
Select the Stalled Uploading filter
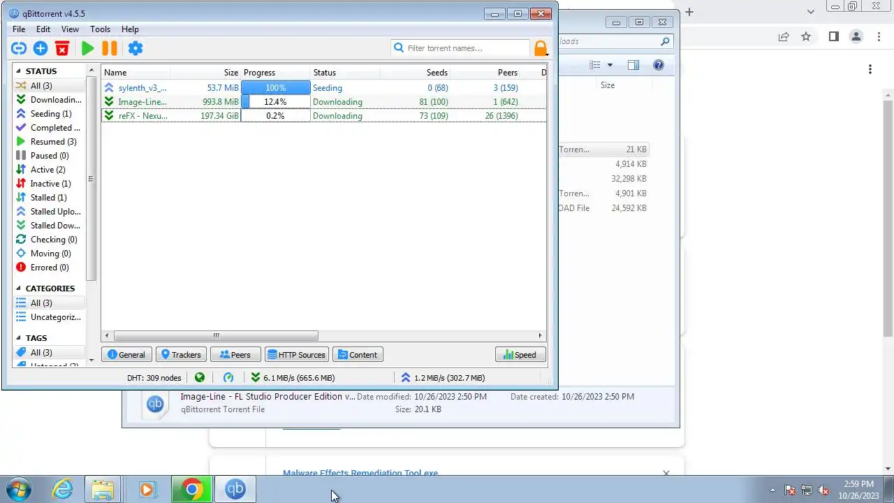click(49, 212)
